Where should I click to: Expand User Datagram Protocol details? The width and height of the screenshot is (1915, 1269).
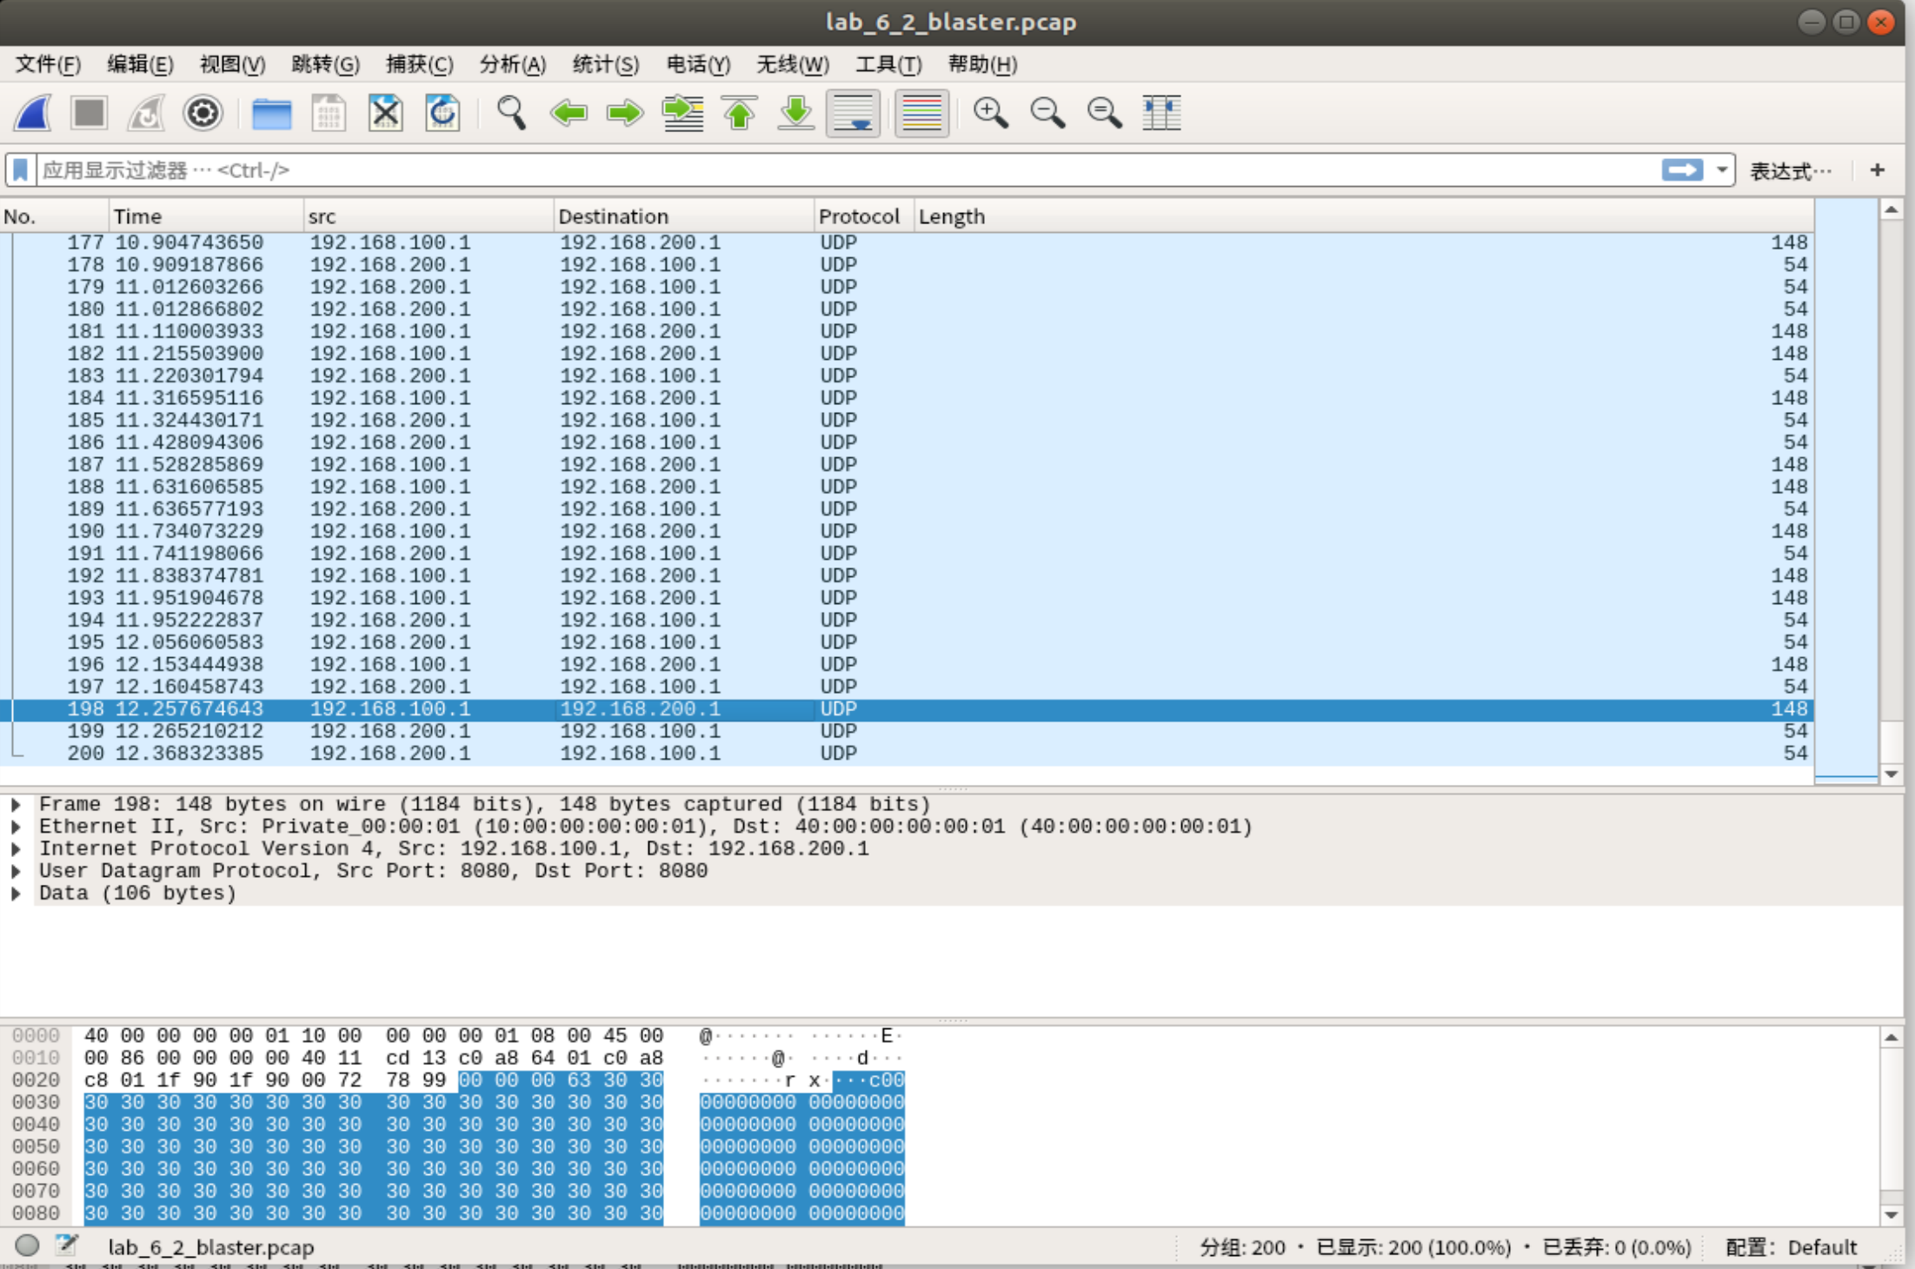point(16,871)
